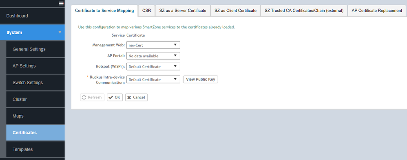Open the Dashboard menu item
Screen dimensions: 407x160
coord(32,16)
